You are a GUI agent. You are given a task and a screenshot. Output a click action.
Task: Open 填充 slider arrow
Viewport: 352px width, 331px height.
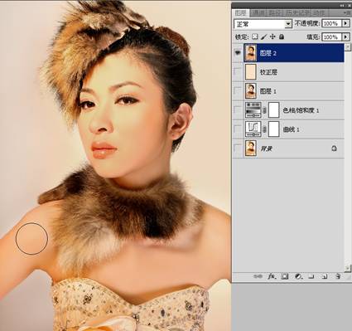click(345, 37)
